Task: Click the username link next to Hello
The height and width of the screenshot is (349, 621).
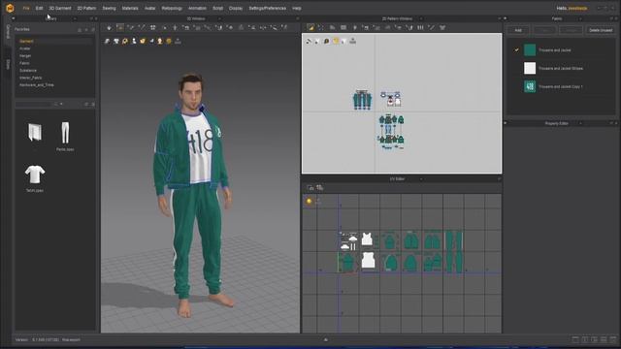Action: (x=577, y=8)
